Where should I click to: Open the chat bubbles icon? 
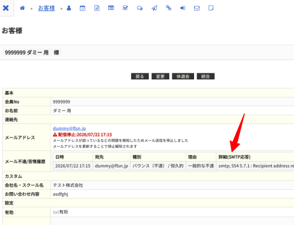pos(140,8)
